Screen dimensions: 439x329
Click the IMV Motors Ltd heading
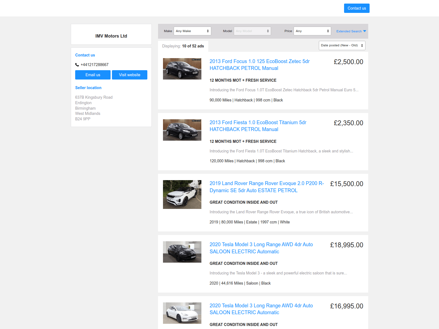pyautogui.click(x=111, y=36)
